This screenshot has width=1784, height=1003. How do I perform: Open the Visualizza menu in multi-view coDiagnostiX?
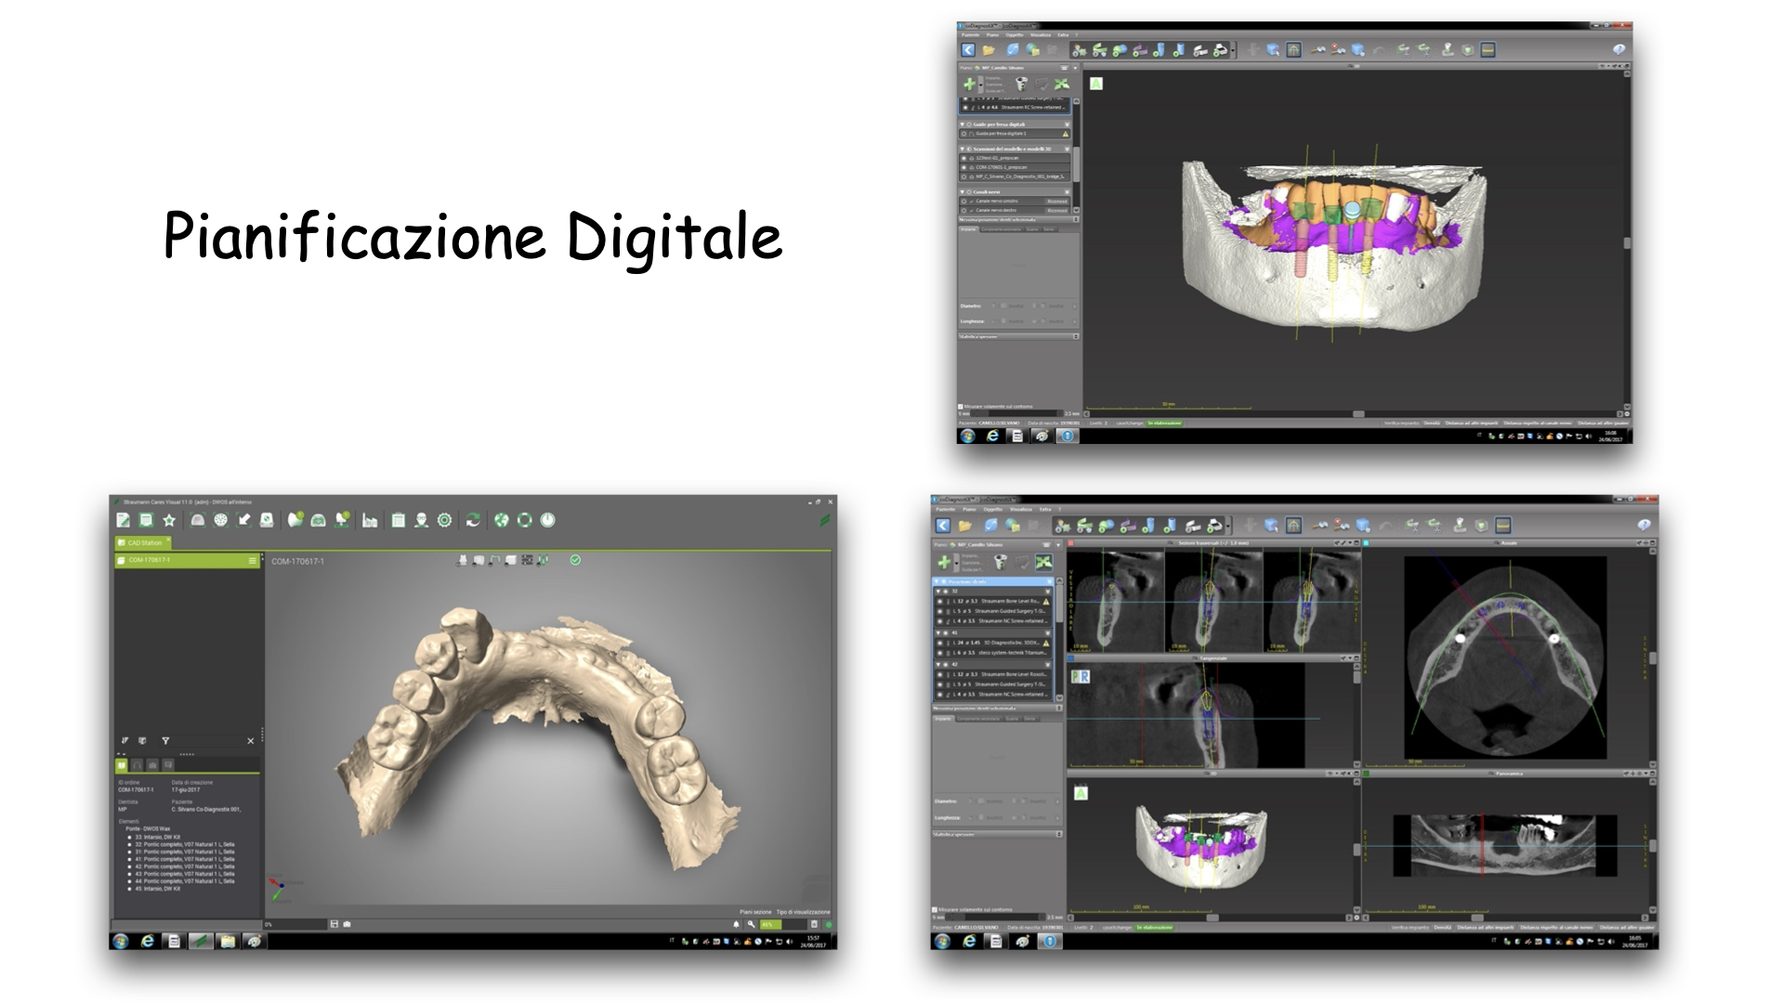pyautogui.click(x=1021, y=509)
